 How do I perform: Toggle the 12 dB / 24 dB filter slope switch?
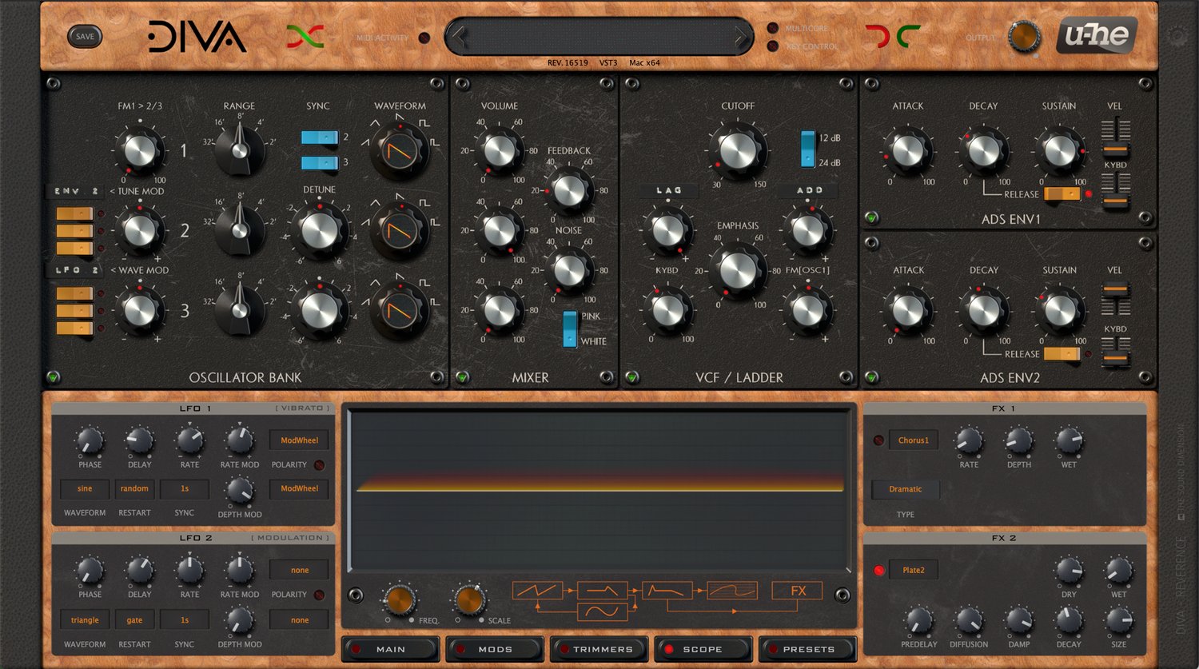(808, 149)
